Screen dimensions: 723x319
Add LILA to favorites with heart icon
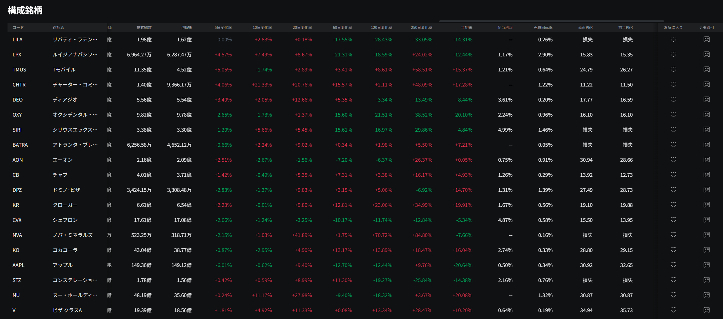pyautogui.click(x=673, y=39)
